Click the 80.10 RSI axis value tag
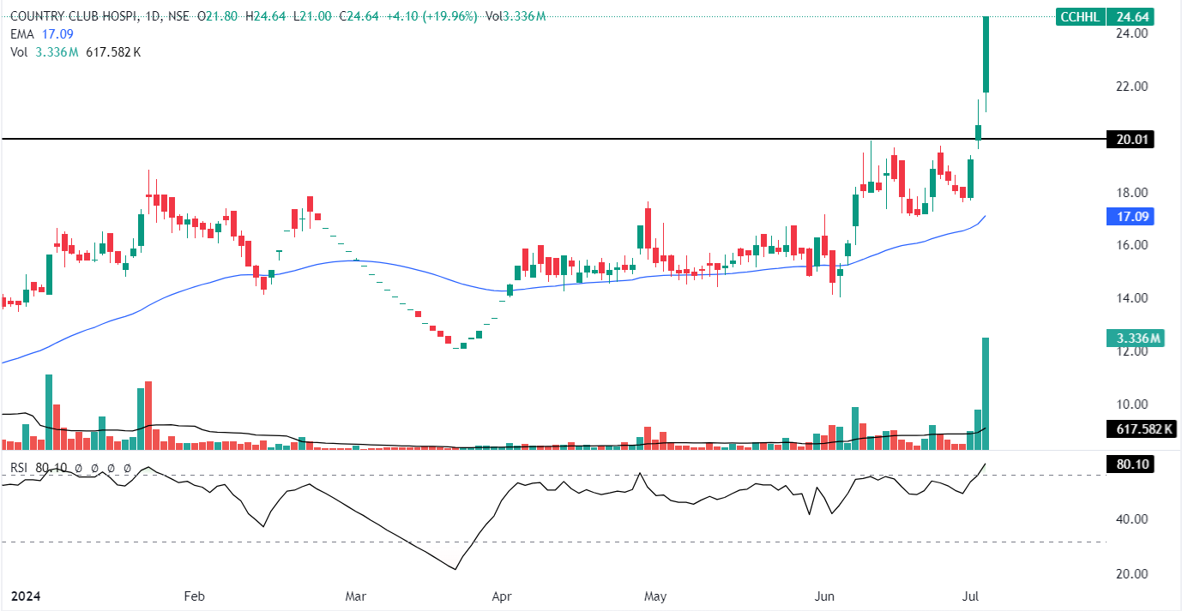1182x611 pixels. pos(1130,464)
